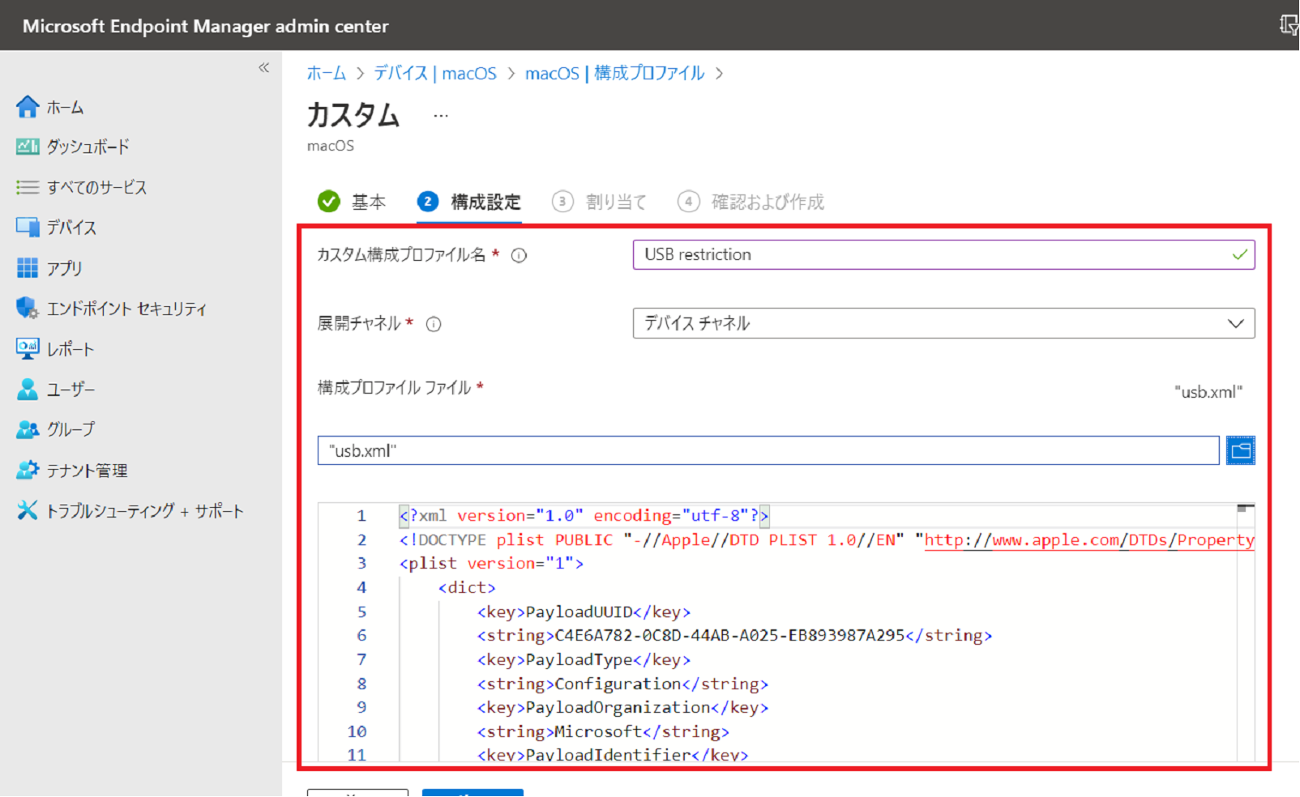The width and height of the screenshot is (1300, 797).
Task: Click feedback icon in top header
Action: pos(1289,25)
